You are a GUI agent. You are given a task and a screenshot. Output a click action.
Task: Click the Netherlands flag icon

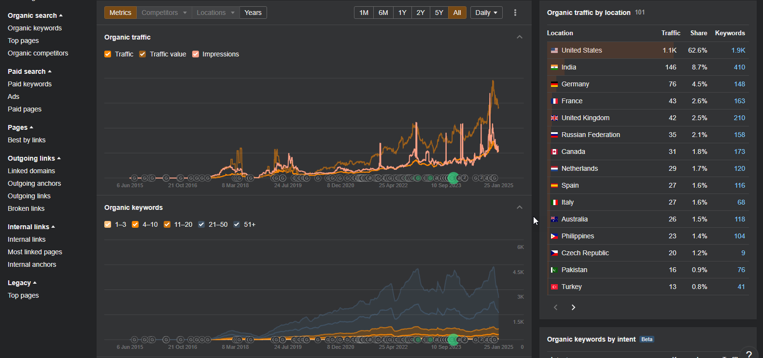(554, 168)
